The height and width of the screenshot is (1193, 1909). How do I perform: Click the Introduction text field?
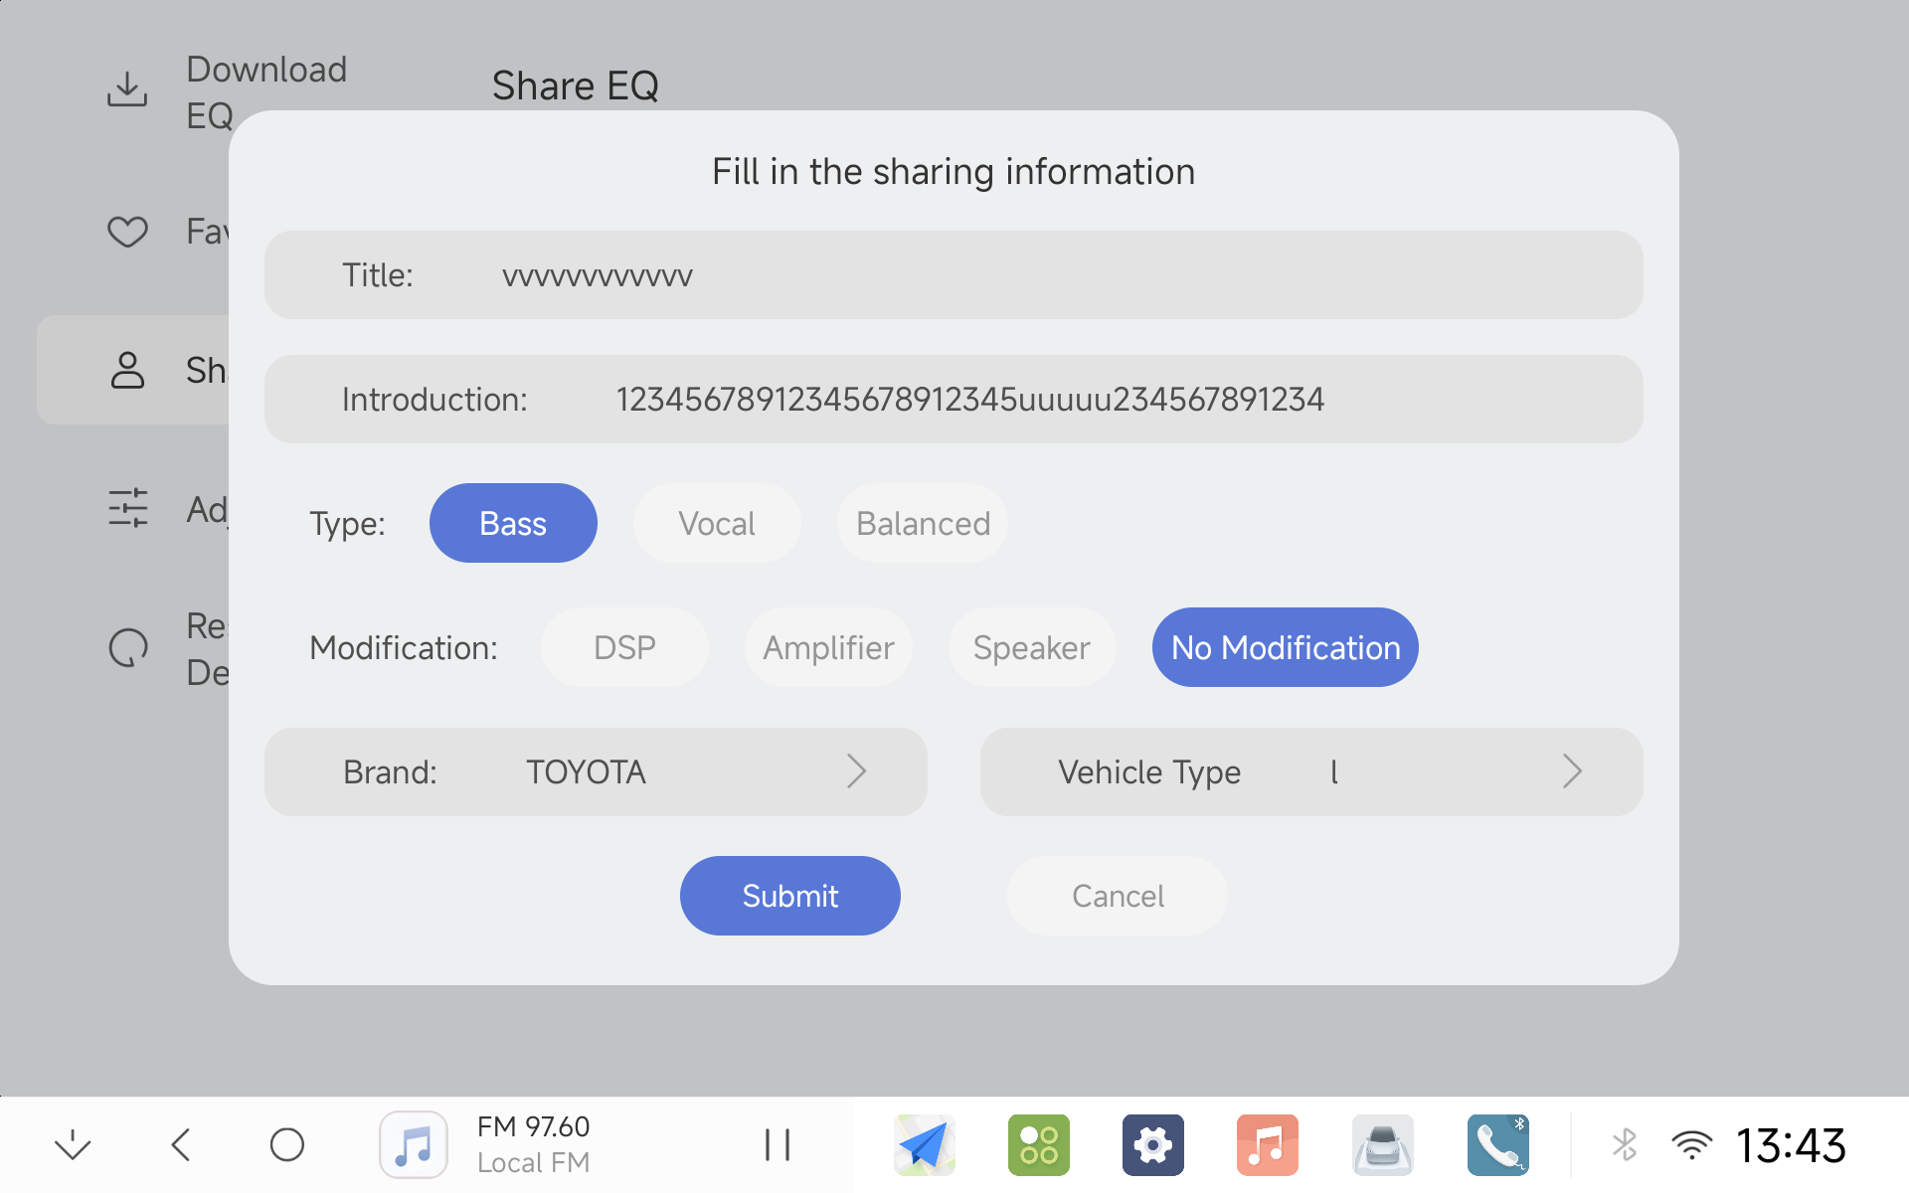click(969, 400)
